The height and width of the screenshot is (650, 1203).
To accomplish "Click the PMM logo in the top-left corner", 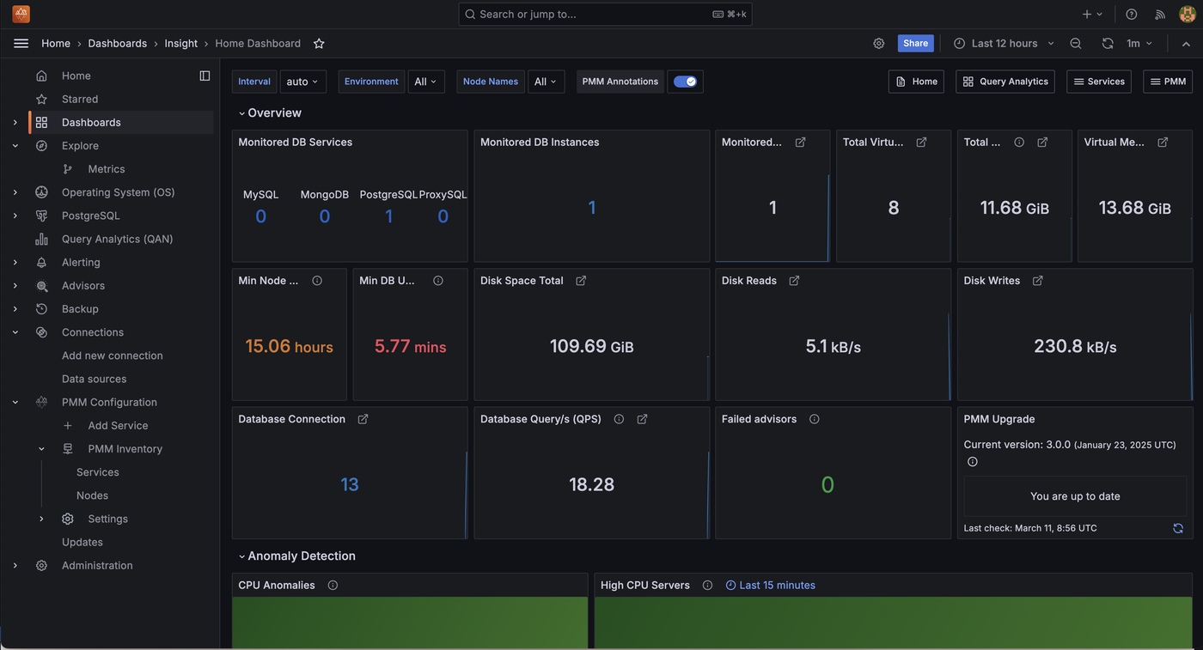I will [x=20, y=14].
